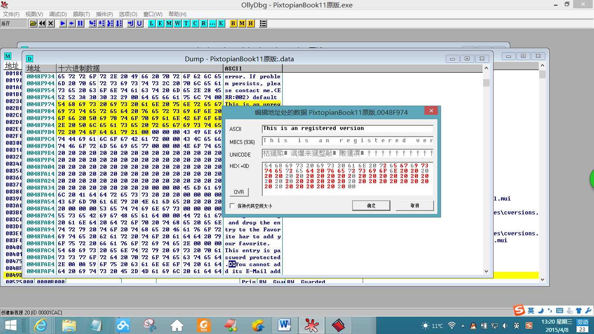Screen dimensions: 594x334
Task: Run the program with the play icon
Action: click(63, 23)
